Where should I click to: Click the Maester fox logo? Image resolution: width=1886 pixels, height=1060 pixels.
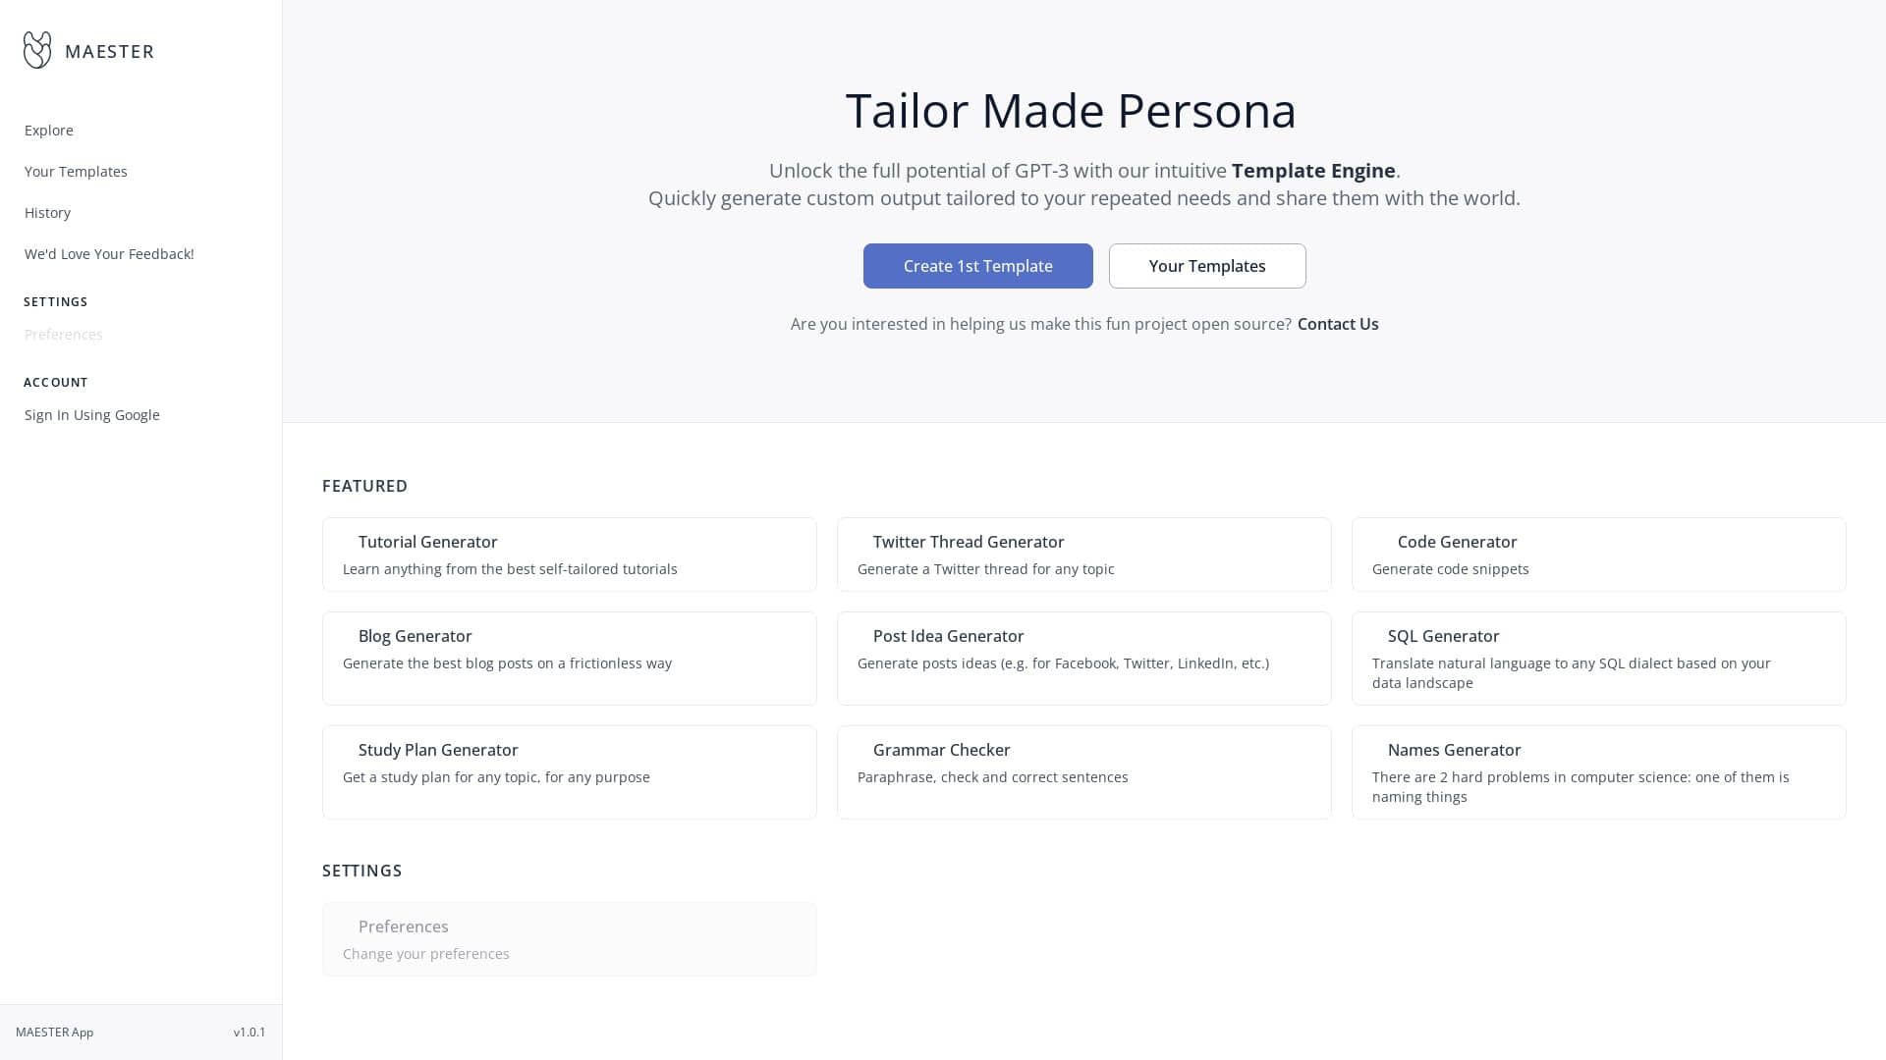click(36, 49)
